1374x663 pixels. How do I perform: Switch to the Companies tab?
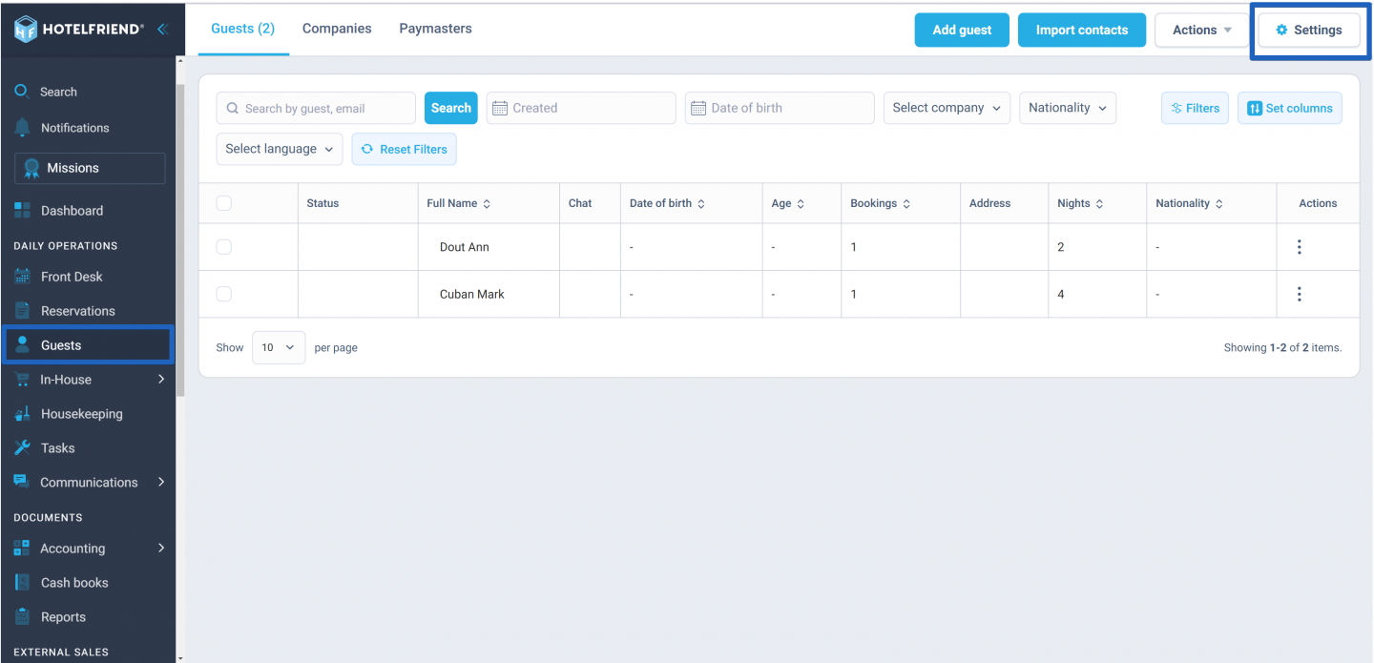pos(337,29)
